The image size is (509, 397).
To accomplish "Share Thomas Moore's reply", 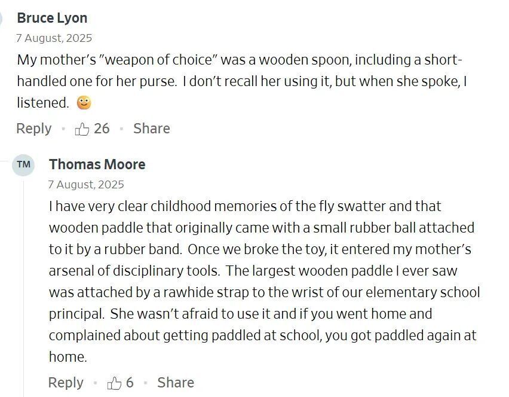I will [175, 383].
